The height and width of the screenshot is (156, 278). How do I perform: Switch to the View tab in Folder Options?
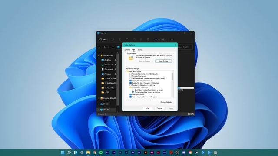[133, 50]
